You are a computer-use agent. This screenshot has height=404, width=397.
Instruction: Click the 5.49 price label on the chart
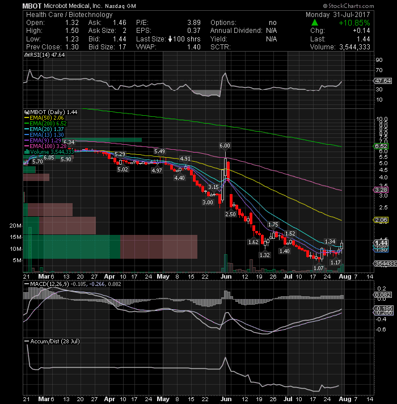[x=159, y=152]
